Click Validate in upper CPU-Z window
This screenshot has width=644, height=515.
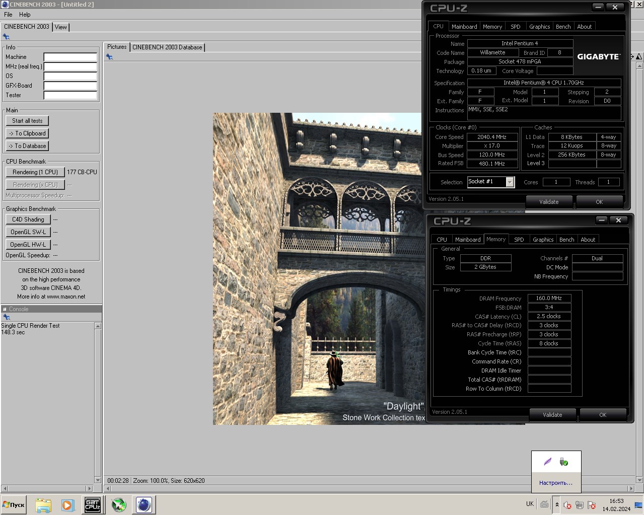click(x=549, y=202)
